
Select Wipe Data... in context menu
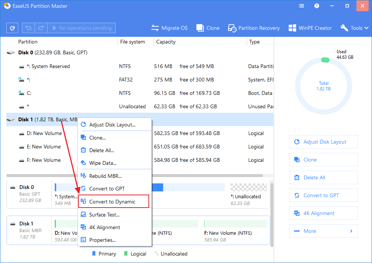pyautogui.click(x=115, y=163)
